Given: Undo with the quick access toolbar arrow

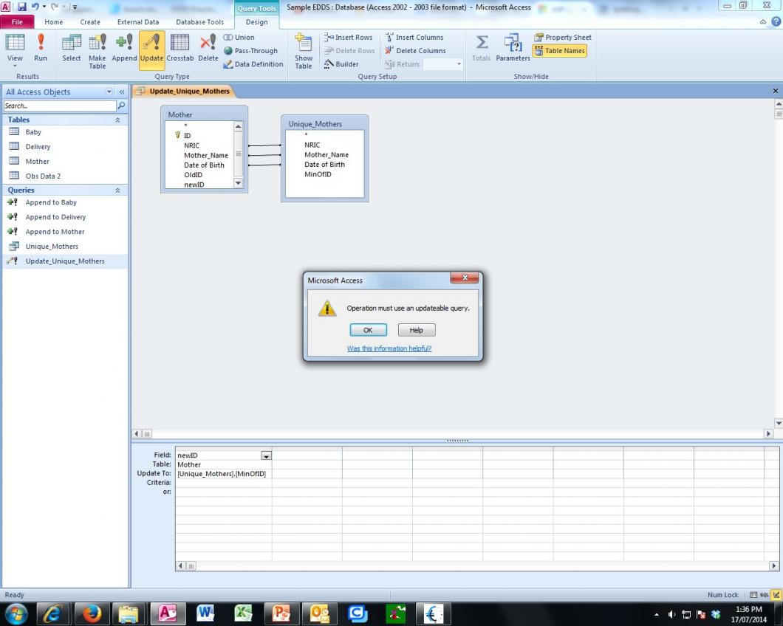Looking at the screenshot, I should click(35, 7).
